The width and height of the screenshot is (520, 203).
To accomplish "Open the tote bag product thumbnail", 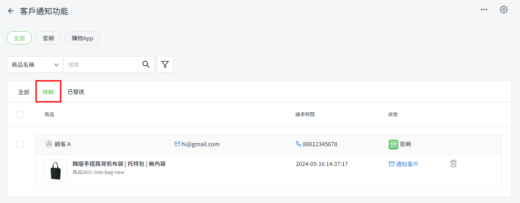I will pos(56,171).
